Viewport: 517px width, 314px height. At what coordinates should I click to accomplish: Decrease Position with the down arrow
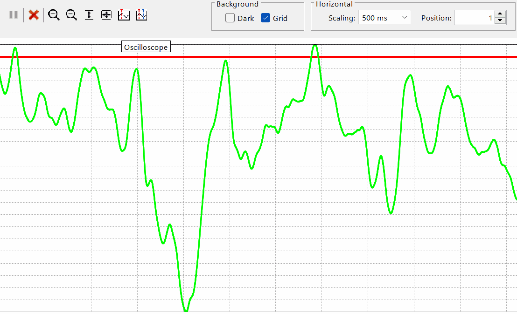(x=500, y=21)
